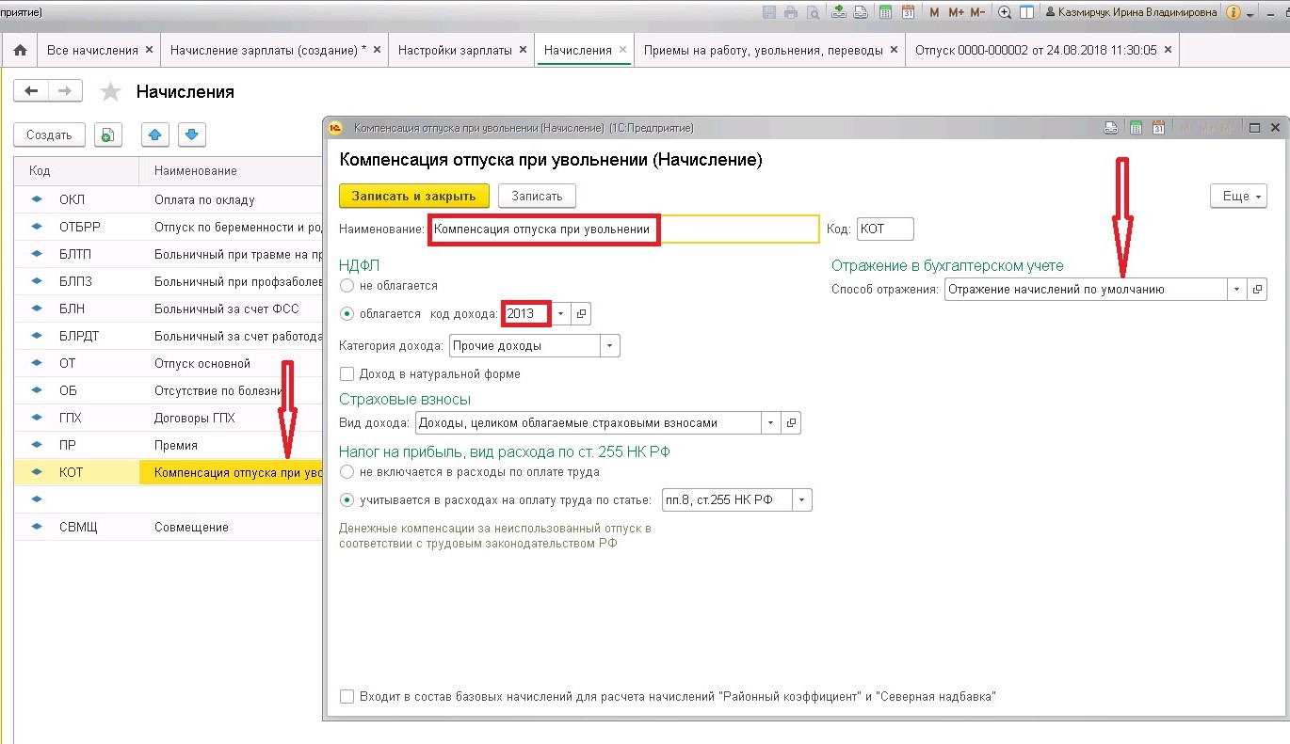Click the calculator icon in dialog title bar
This screenshot has height=744, width=1290.
tap(1136, 127)
